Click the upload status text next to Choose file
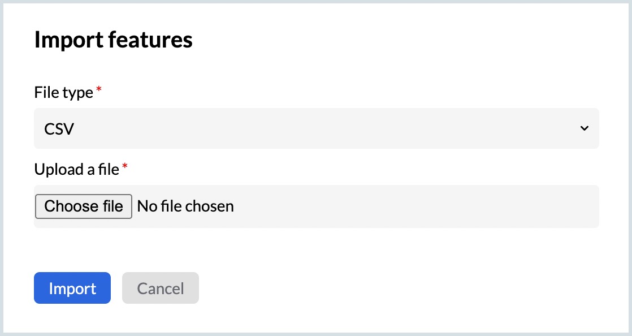The image size is (632, 336). point(185,206)
